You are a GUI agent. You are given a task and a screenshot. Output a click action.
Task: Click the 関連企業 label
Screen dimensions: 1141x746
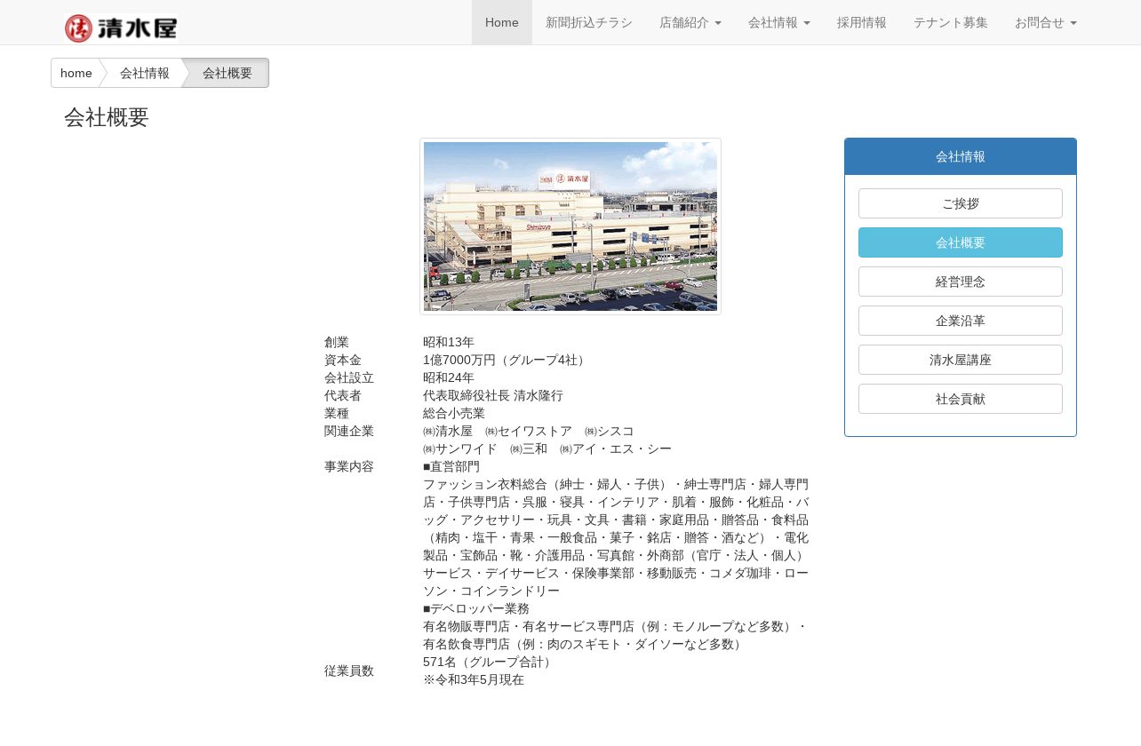(x=349, y=431)
